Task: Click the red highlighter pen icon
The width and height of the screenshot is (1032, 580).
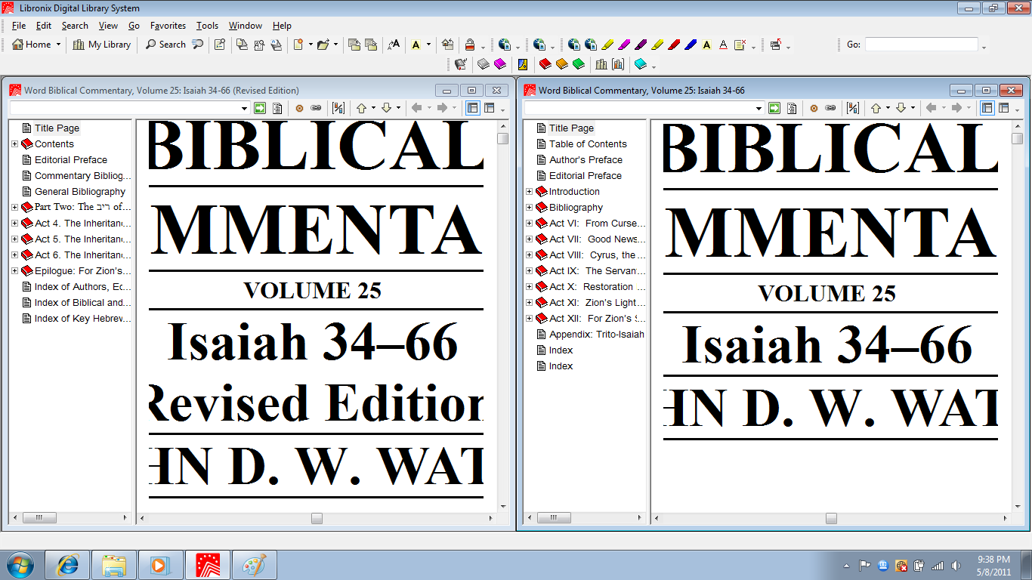Action: pyautogui.click(x=674, y=45)
